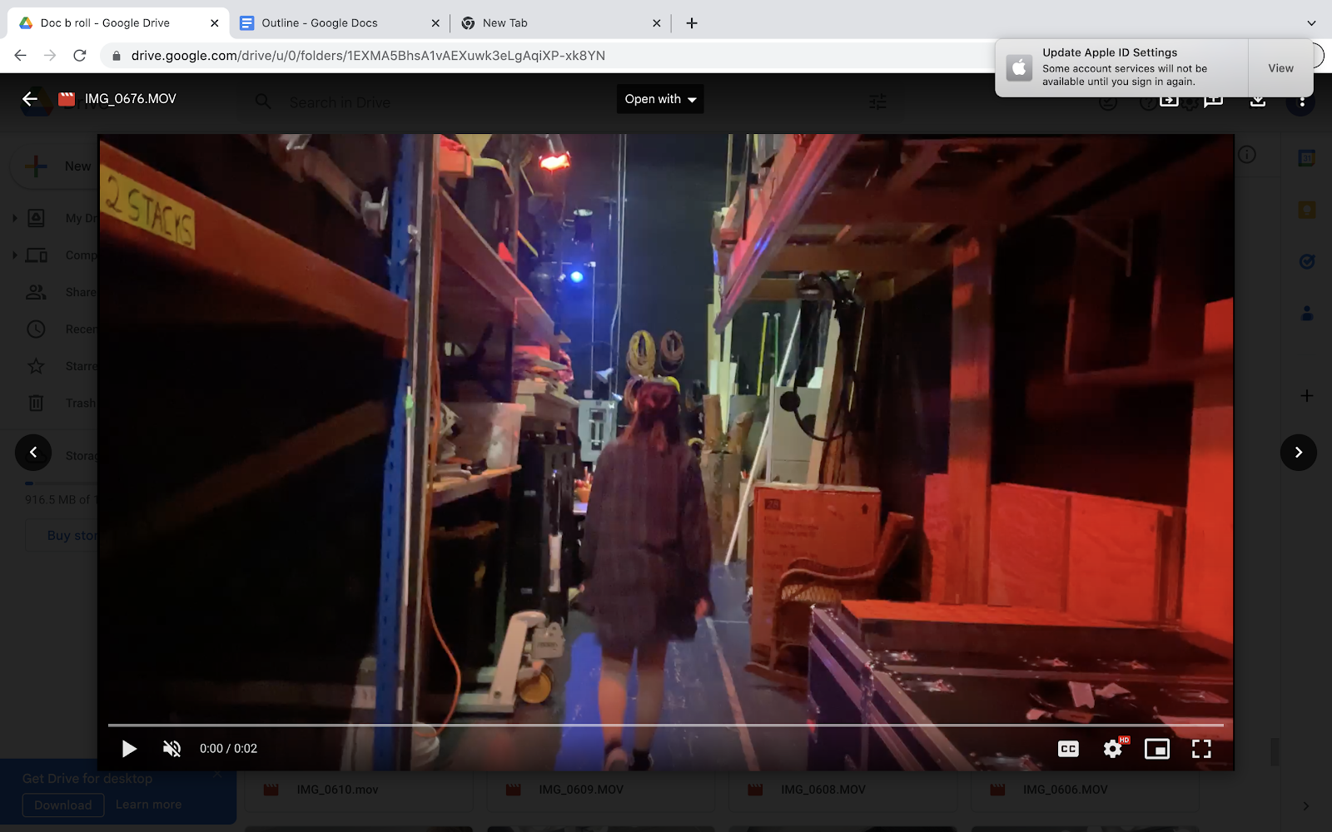
Task: Select file IMG_0608.MOV
Action: (843, 790)
